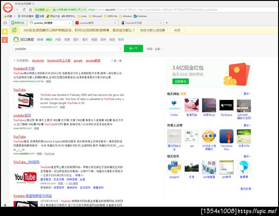Click the goagent Python icon under 相关软件
The width and height of the screenshot is (279, 216).
174,167
